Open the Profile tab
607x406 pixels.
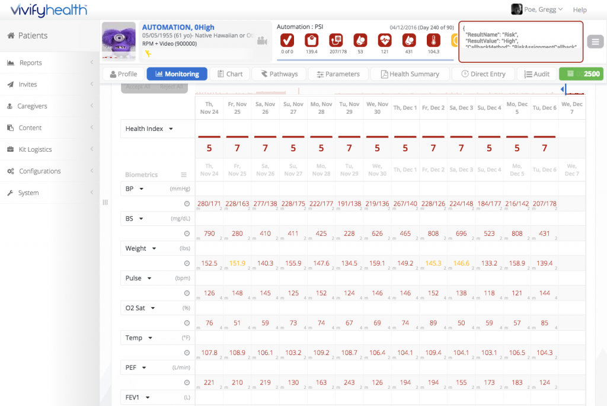click(123, 74)
